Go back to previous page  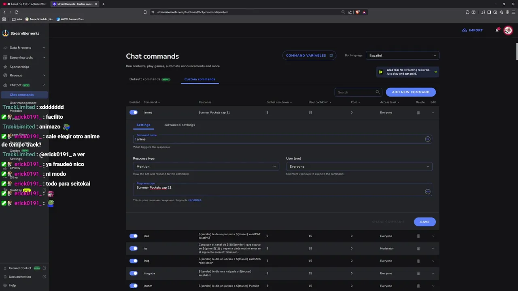(x=4, y=12)
